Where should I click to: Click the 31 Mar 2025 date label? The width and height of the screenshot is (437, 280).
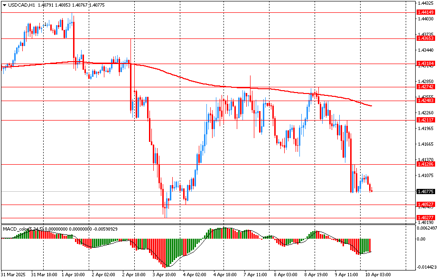(13, 275)
